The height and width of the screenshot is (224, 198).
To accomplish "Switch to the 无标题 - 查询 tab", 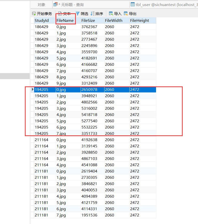I will 71,5.
